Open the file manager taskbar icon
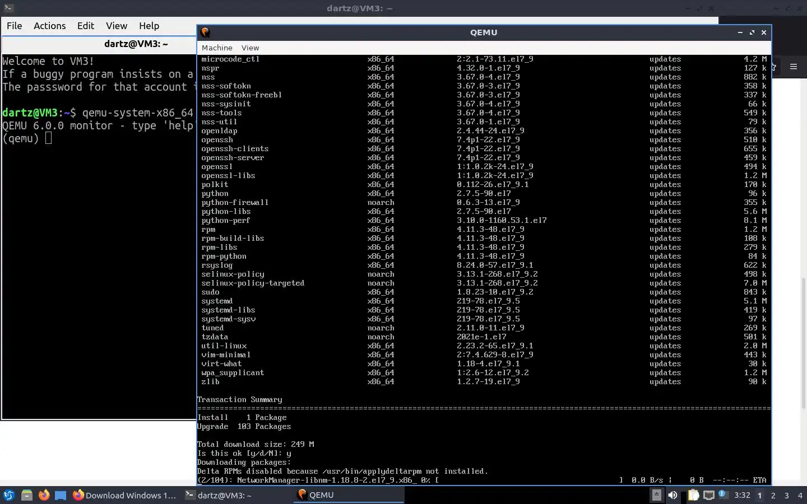807x504 pixels. (26, 495)
